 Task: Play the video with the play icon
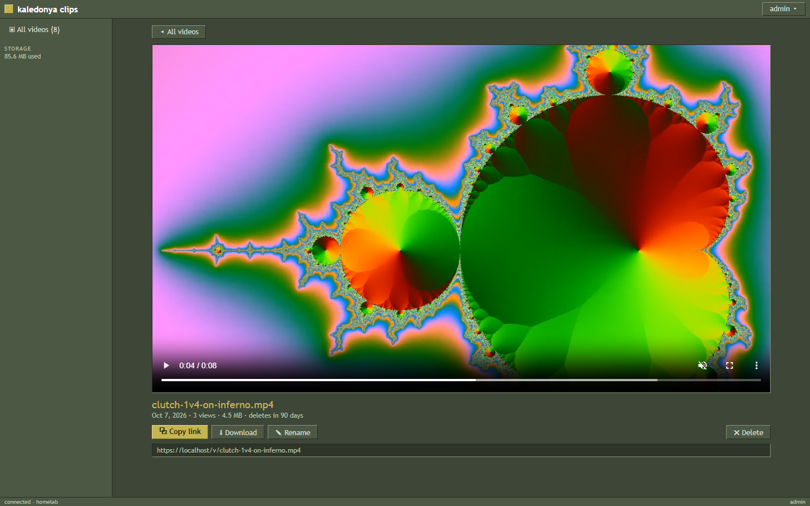point(166,365)
